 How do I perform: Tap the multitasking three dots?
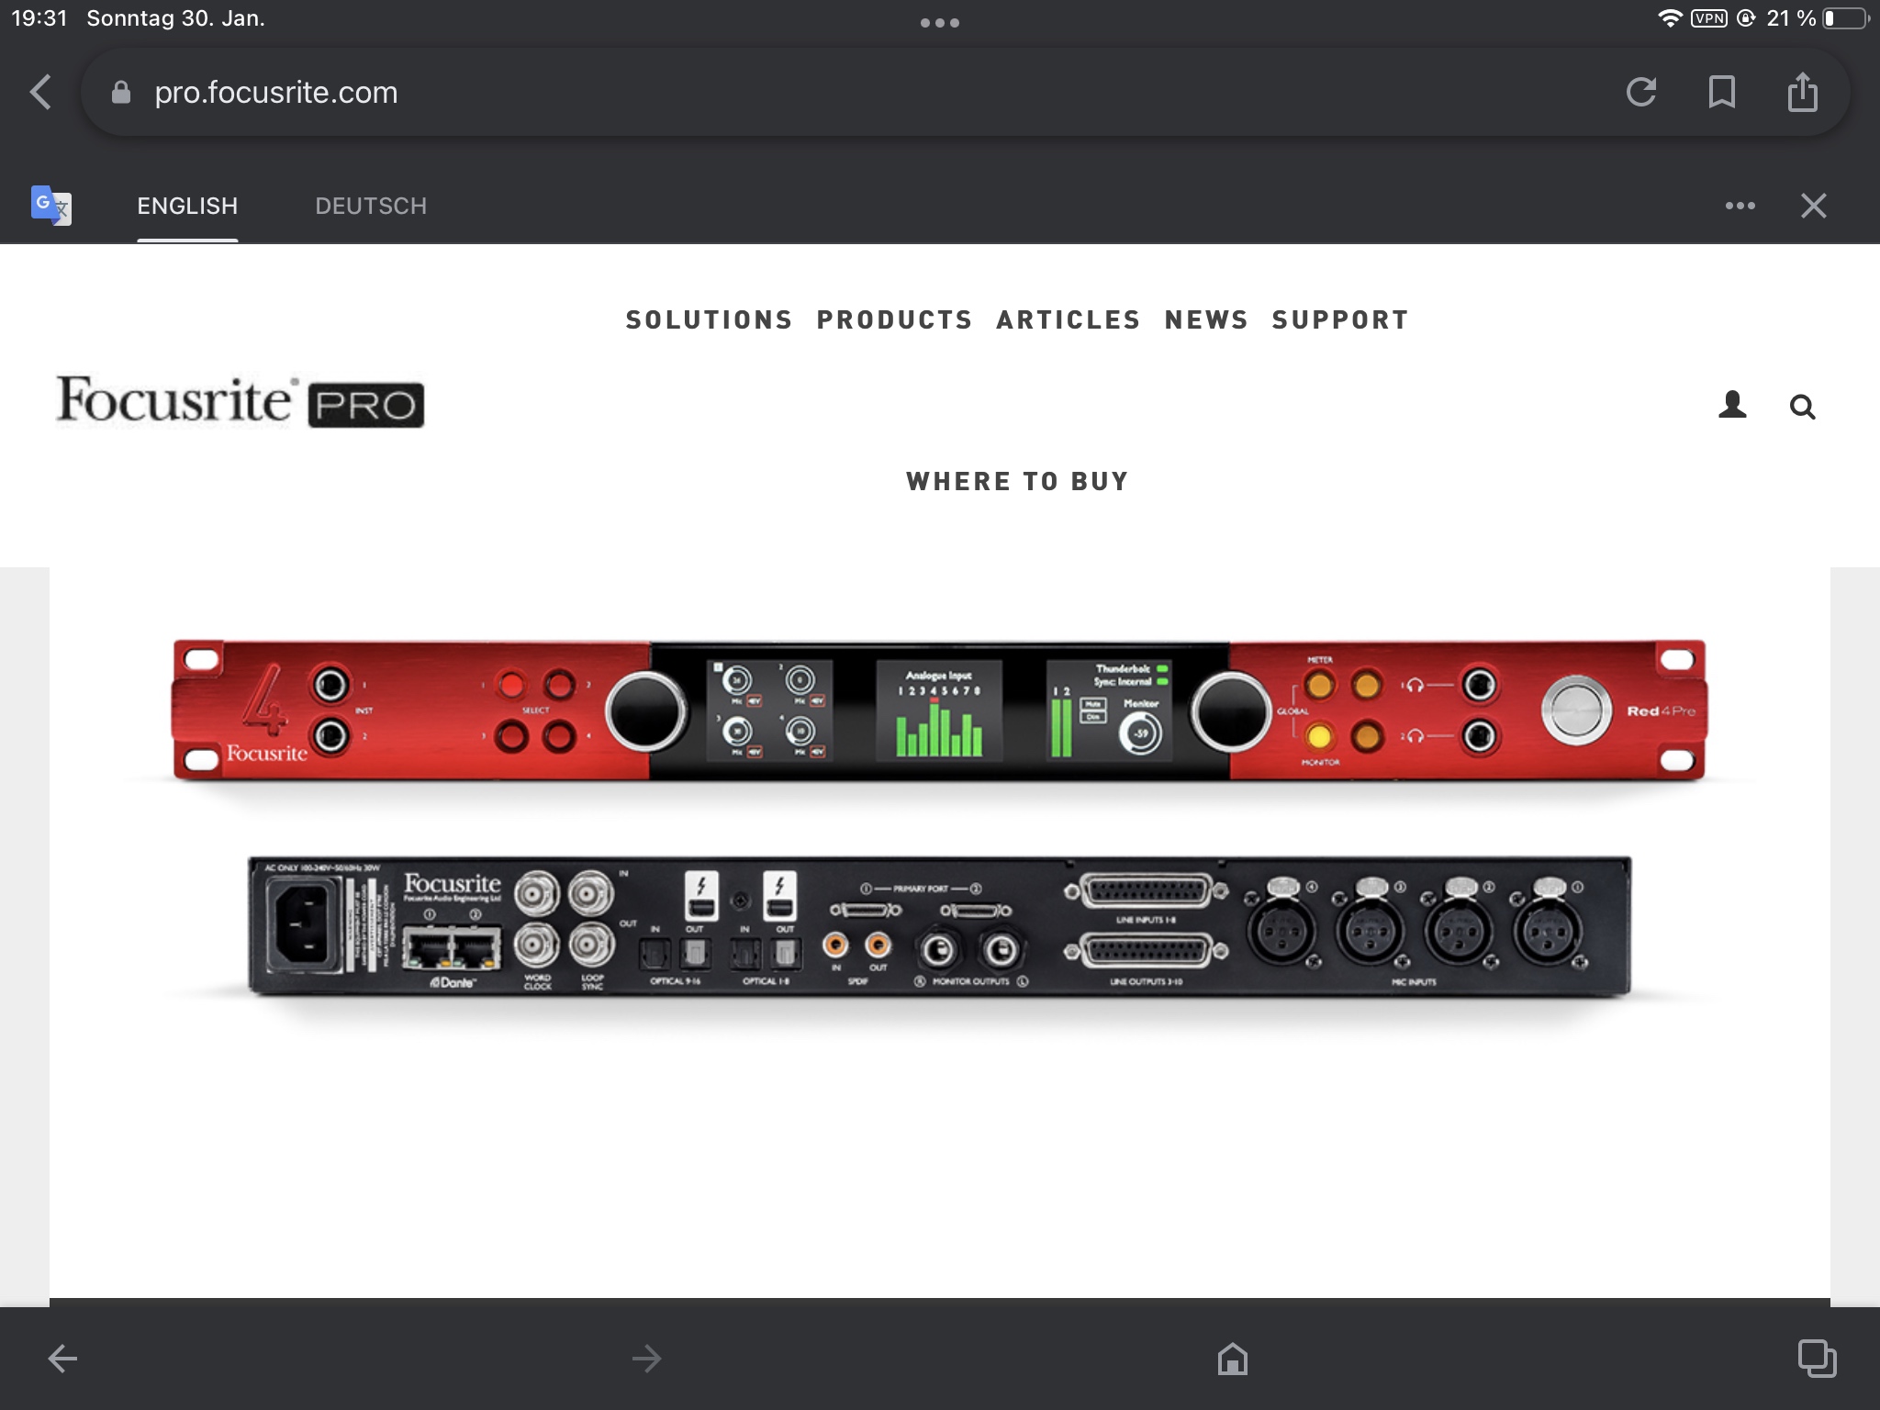(x=940, y=22)
